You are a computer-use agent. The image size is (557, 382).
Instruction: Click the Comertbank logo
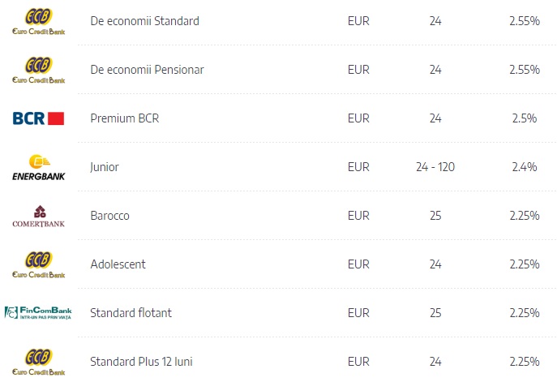(38, 216)
